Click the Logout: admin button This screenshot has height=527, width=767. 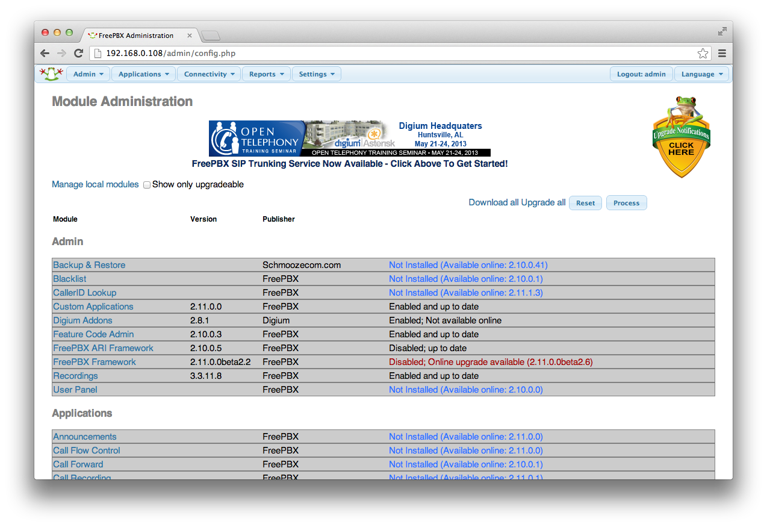point(641,74)
